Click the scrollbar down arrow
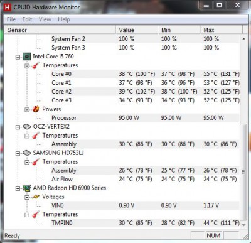This screenshot has height=243, width=251. click(x=243, y=225)
